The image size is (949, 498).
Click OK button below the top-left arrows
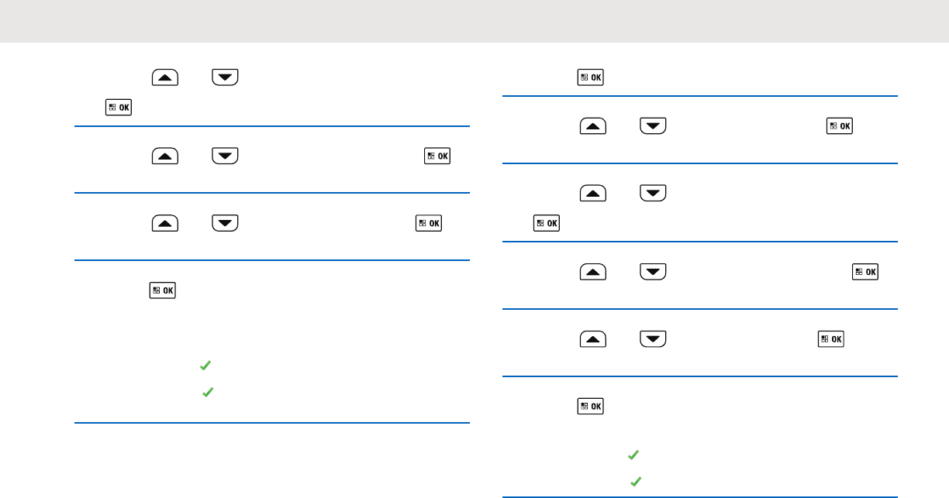119,108
